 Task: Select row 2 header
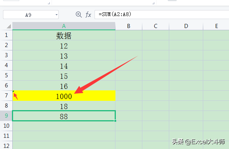(x=6, y=45)
